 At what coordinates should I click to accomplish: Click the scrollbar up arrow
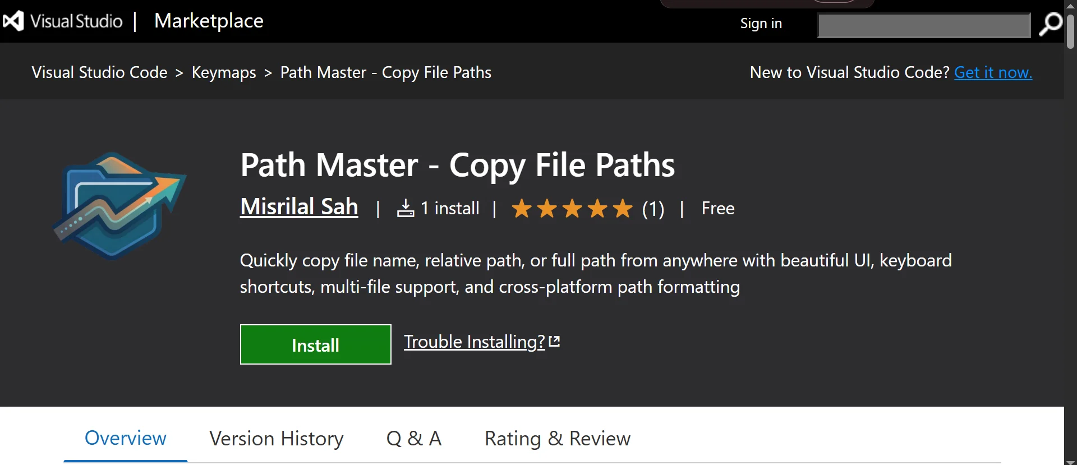point(1070,5)
